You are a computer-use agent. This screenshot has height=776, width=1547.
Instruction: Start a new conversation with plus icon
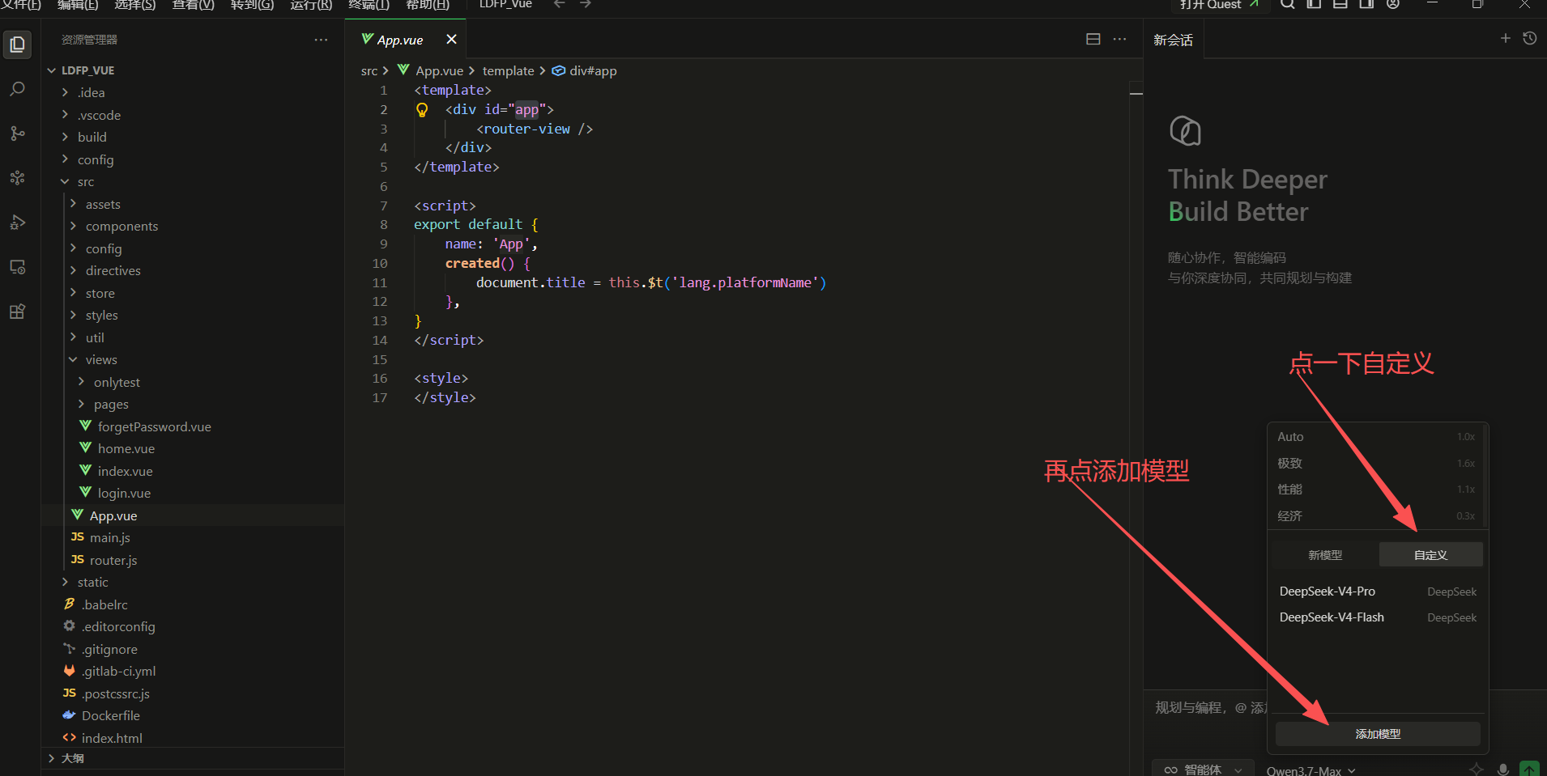1505,38
